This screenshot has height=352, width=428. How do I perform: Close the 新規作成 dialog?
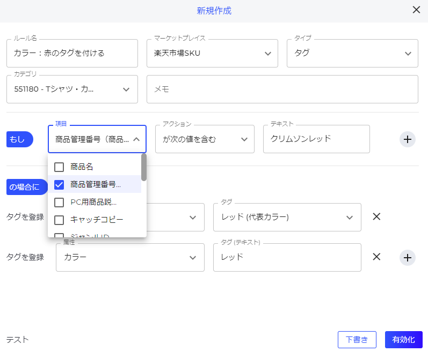[416, 10]
